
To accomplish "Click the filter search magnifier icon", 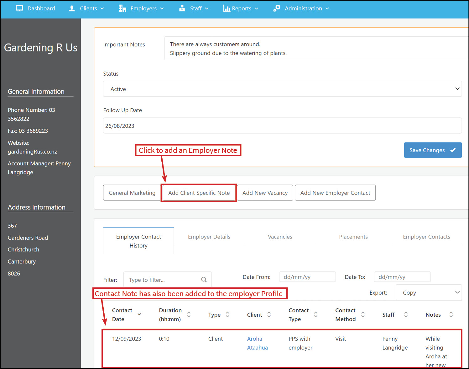I will click(x=204, y=280).
